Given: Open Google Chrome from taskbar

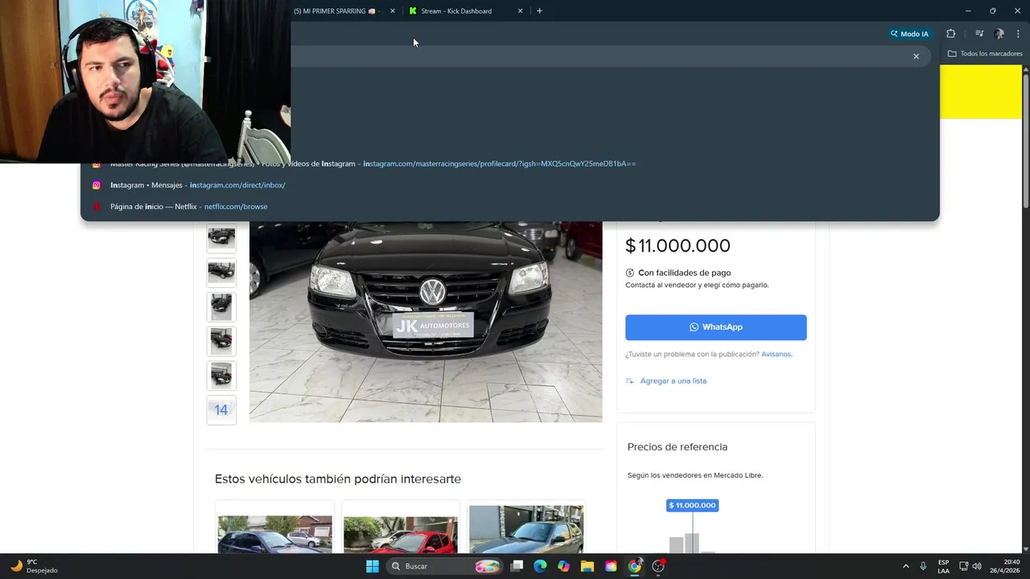Looking at the screenshot, I should (634, 566).
